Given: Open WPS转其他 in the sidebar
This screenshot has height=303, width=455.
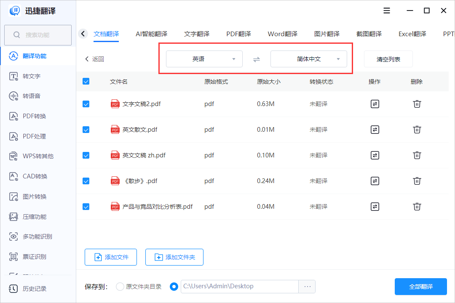Looking at the screenshot, I should [38, 156].
